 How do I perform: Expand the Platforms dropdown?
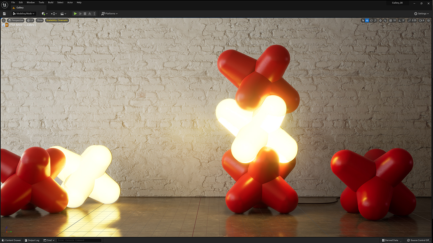(x=110, y=13)
